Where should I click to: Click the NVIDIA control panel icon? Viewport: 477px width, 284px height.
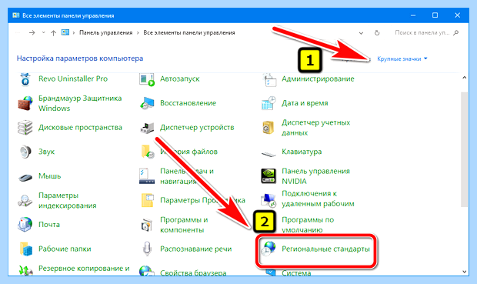click(x=269, y=176)
